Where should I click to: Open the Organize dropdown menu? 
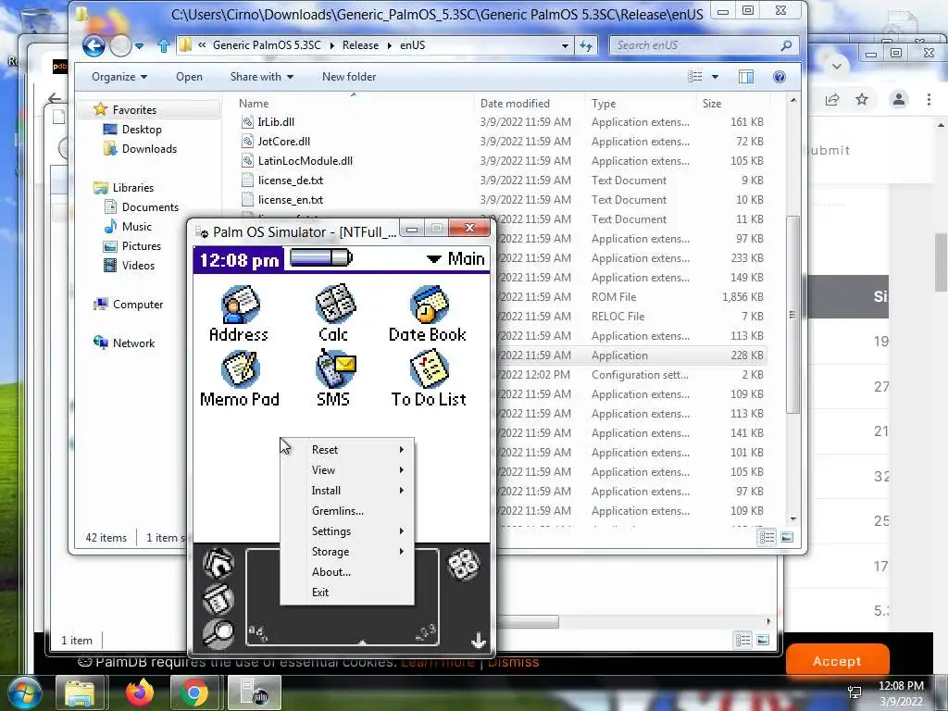(119, 77)
